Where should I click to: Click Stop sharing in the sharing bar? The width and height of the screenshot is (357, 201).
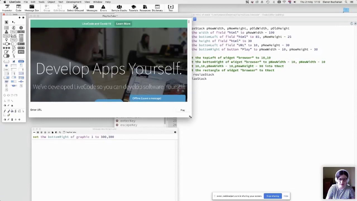pos(272,196)
